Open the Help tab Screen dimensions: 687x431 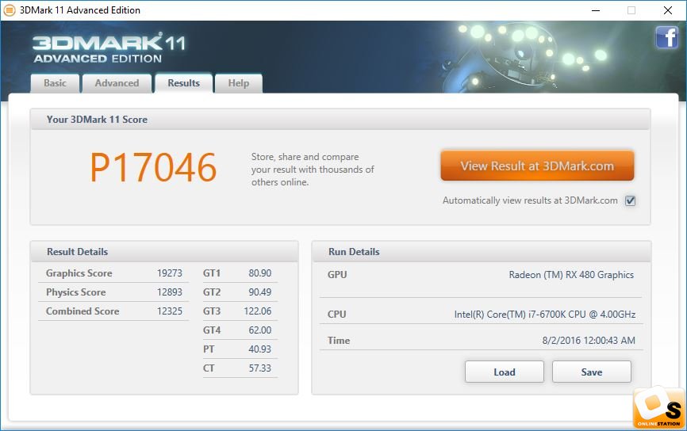(x=238, y=83)
